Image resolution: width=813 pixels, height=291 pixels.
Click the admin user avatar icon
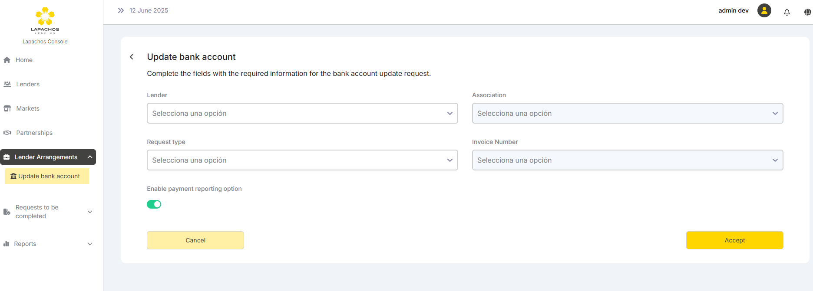[x=764, y=10]
